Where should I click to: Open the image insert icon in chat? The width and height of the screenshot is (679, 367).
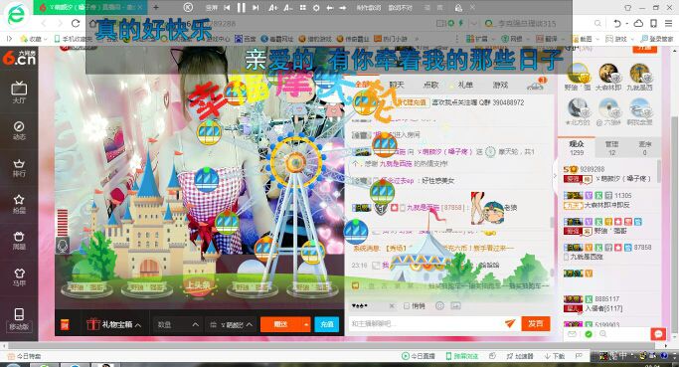pos(455,306)
